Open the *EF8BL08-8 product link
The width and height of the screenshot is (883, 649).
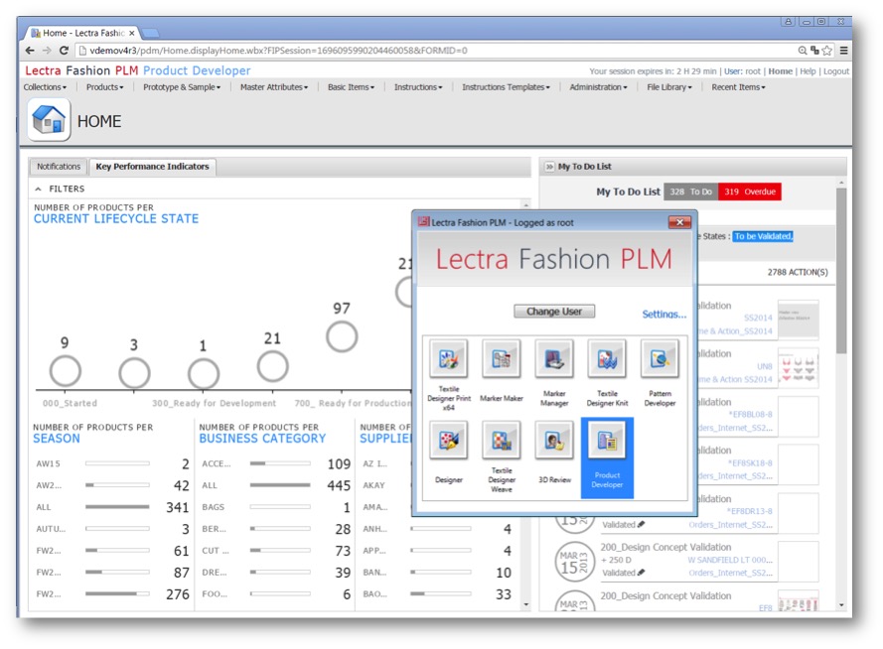pyautogui.click(x=750, y=415)
